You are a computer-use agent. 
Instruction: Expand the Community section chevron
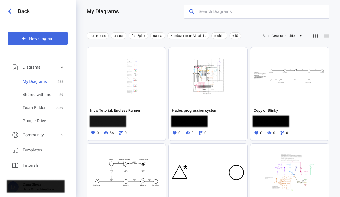click(x=62, y=135)
